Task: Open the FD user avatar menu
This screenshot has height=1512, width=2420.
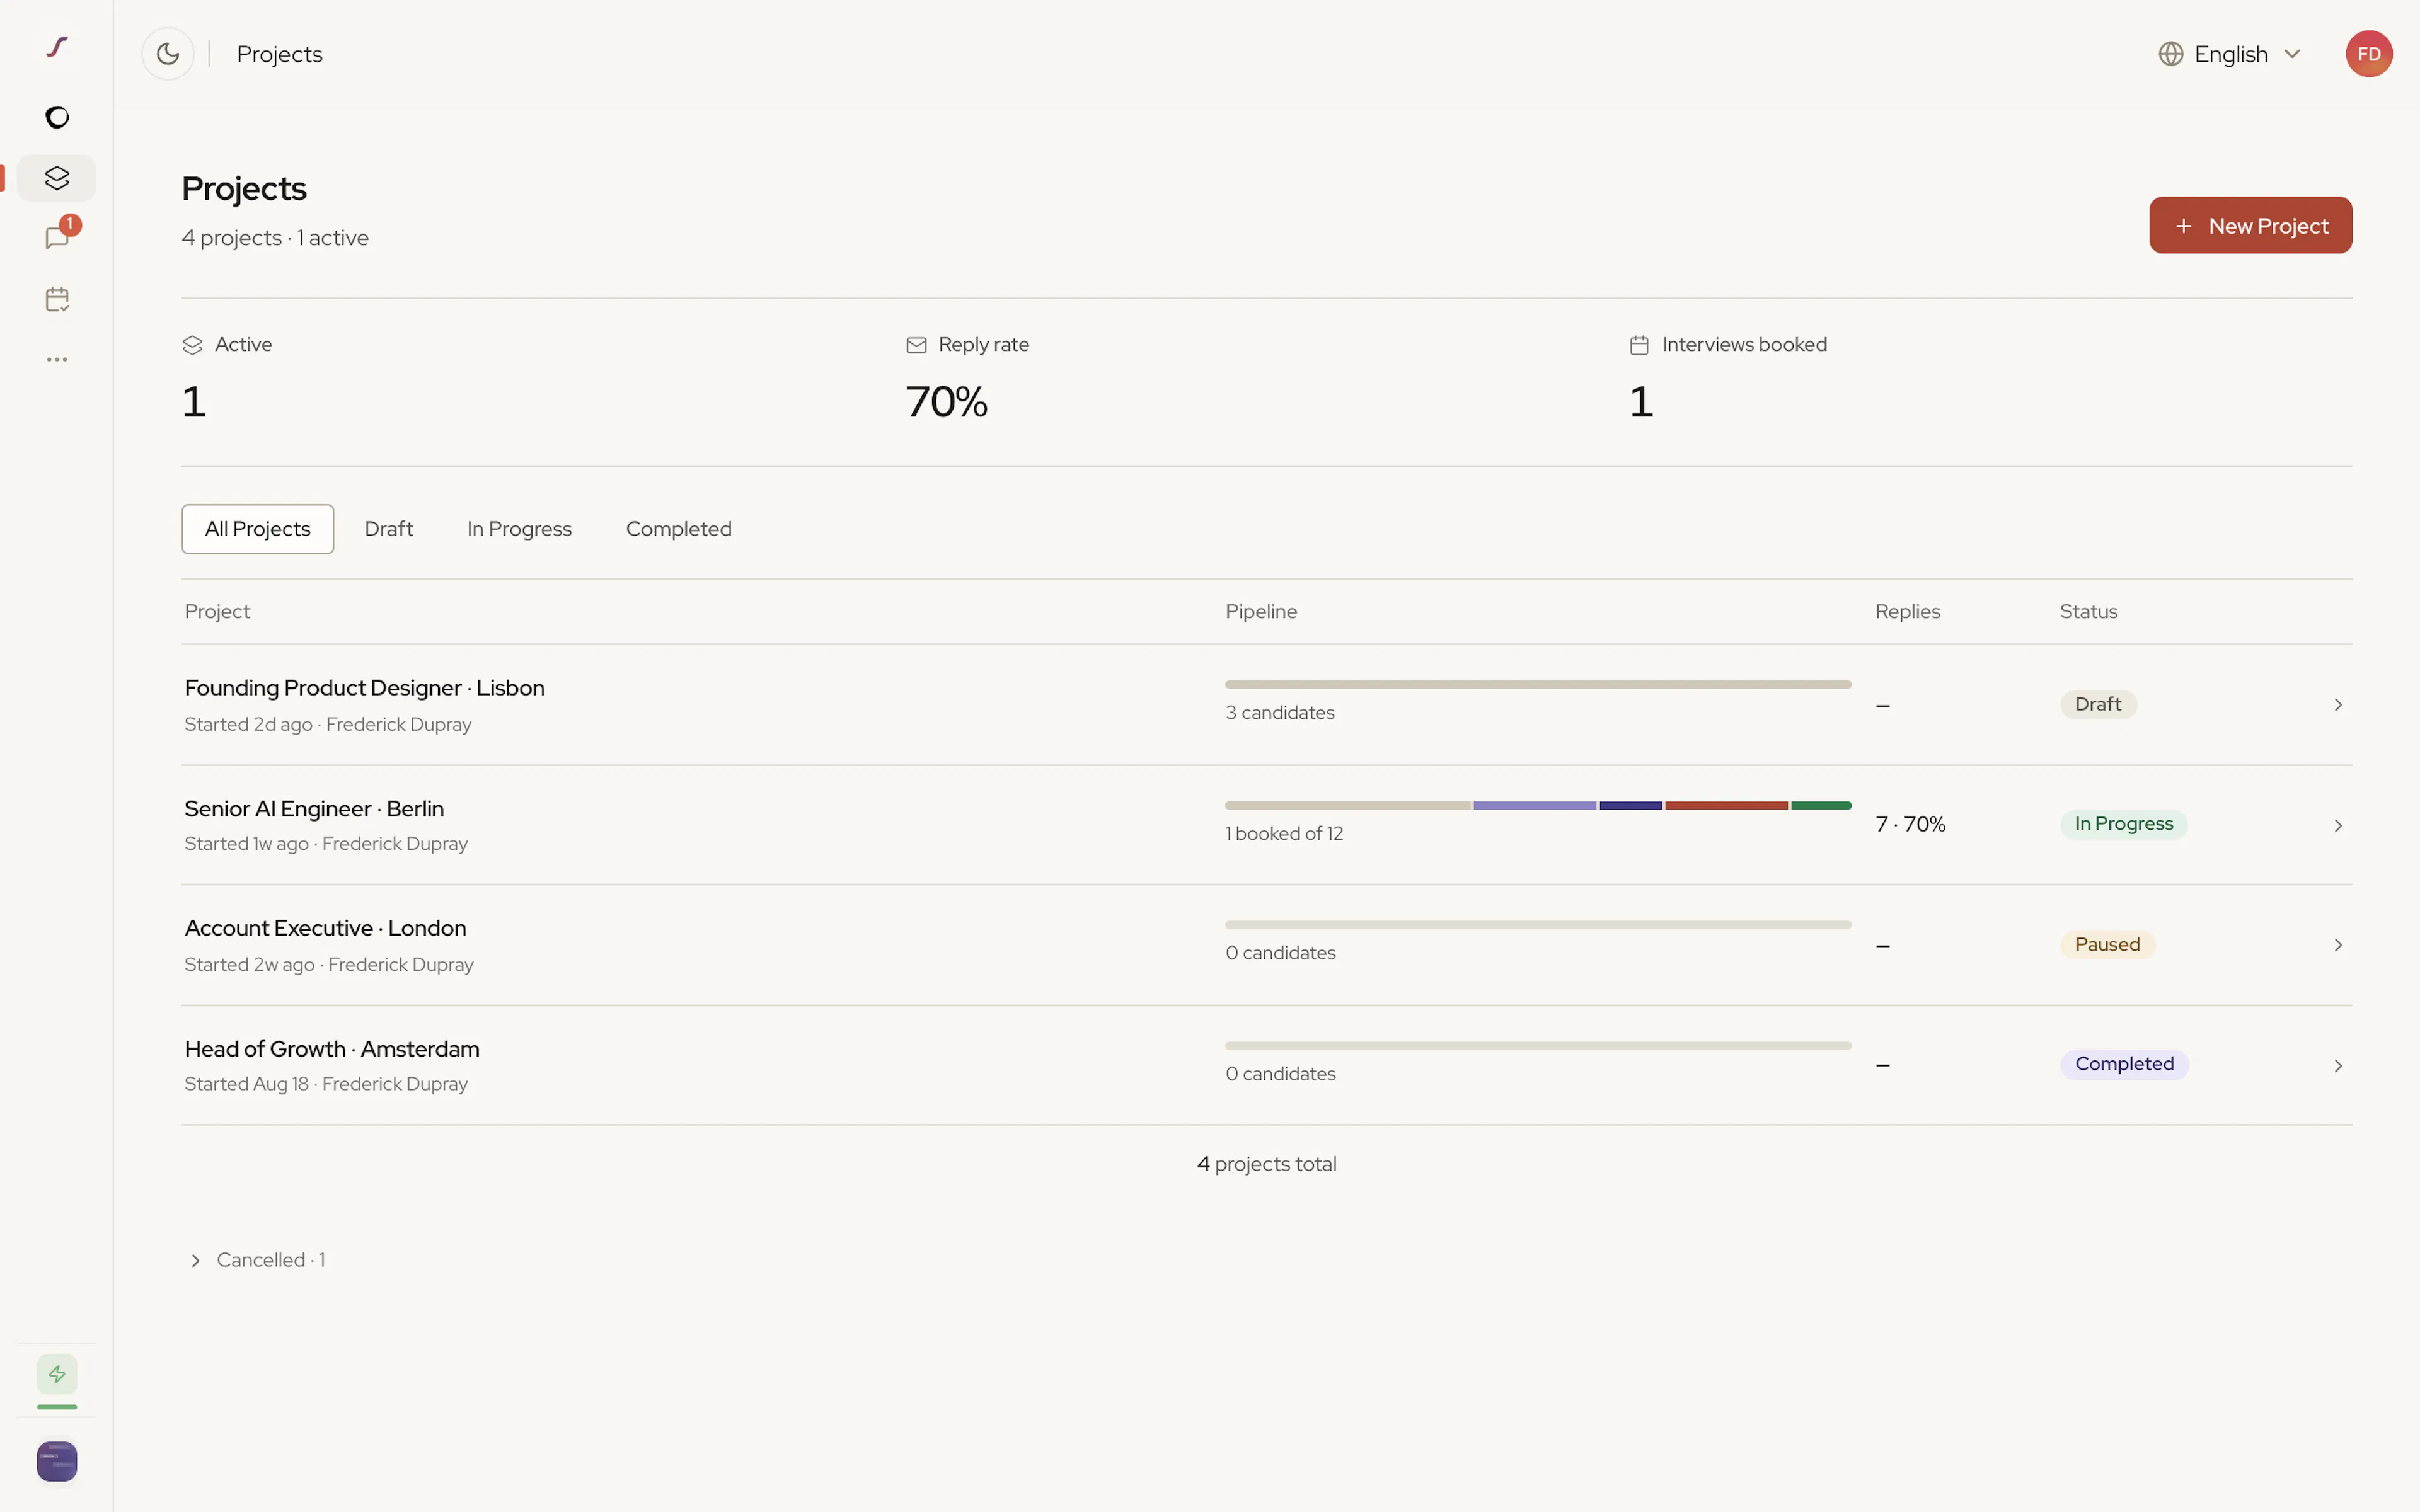Action: [x=2369, y=54]
